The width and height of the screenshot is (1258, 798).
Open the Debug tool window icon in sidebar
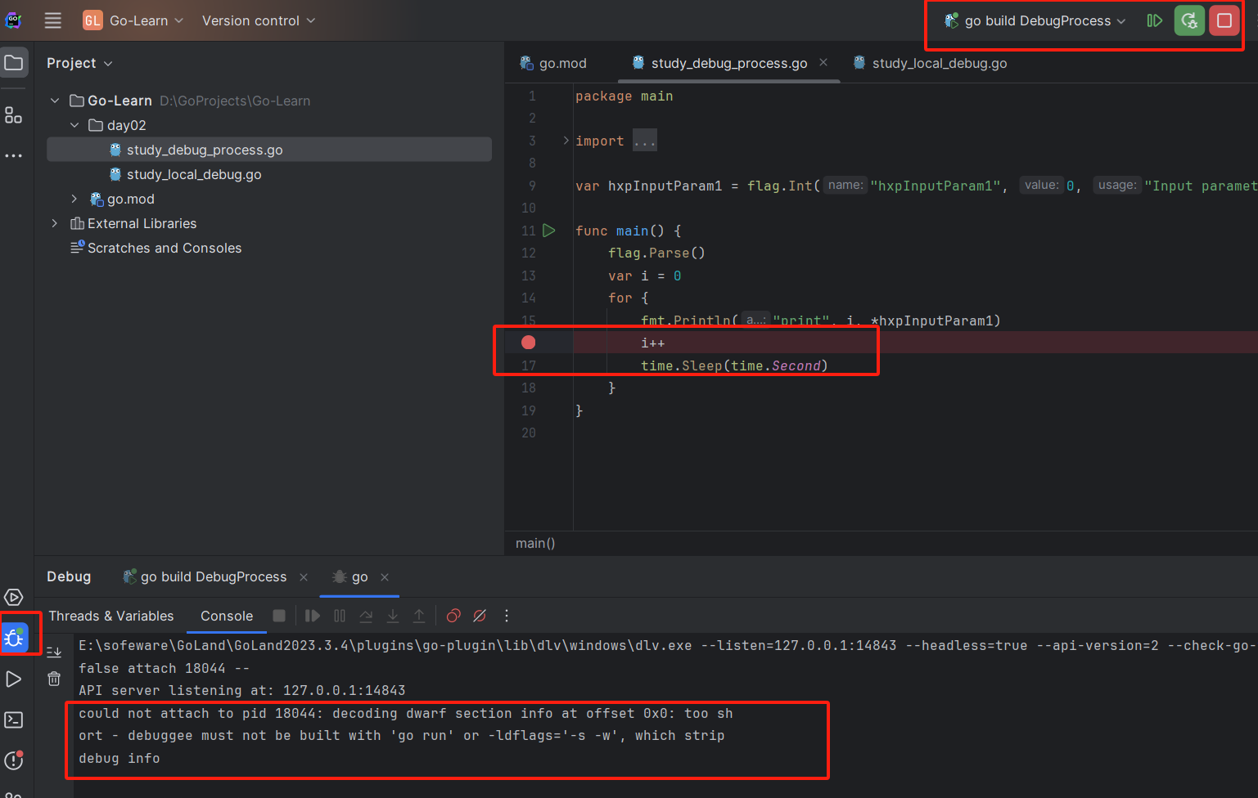click(13, 634)
